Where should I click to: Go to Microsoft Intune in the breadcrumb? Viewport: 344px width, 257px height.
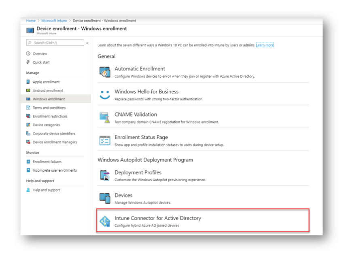[x=54, y=21]
